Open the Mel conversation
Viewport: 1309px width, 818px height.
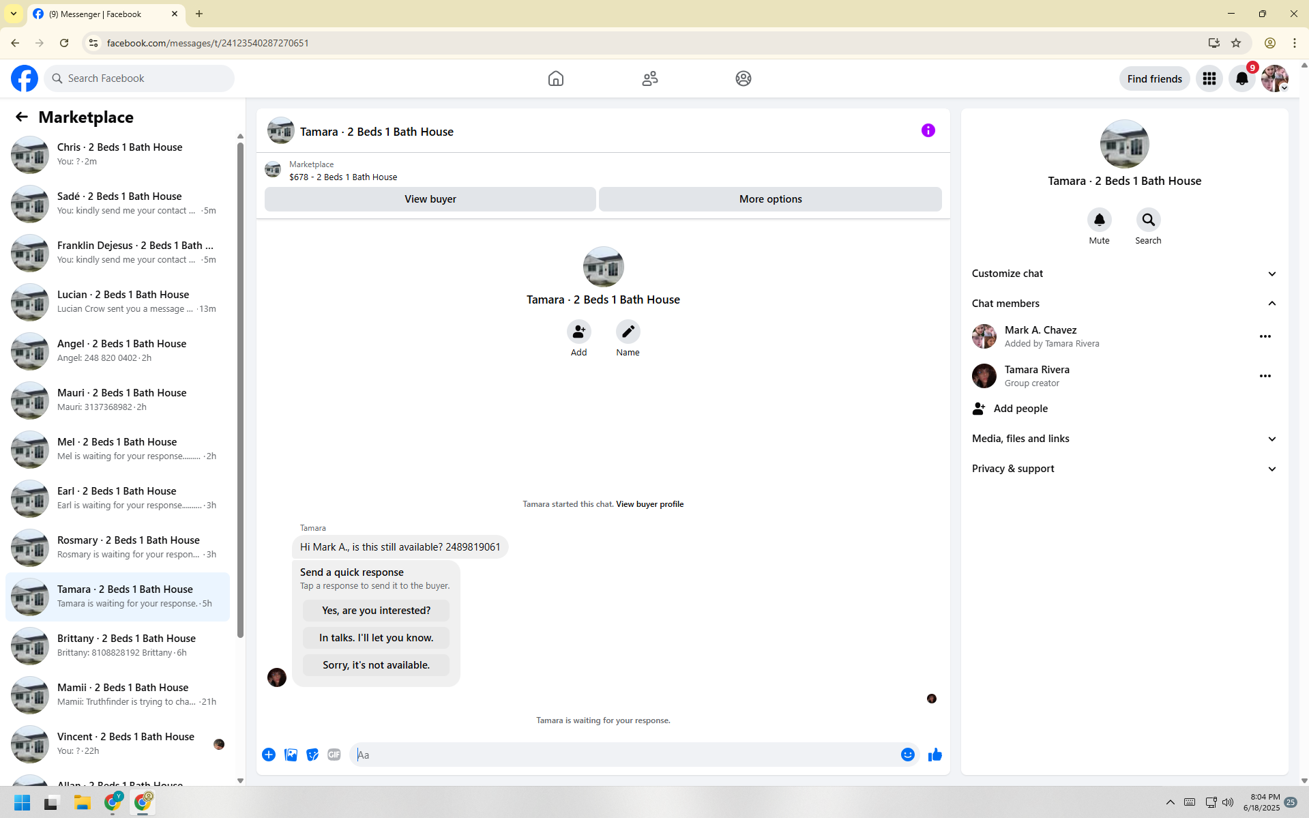(x=117, y=449)
